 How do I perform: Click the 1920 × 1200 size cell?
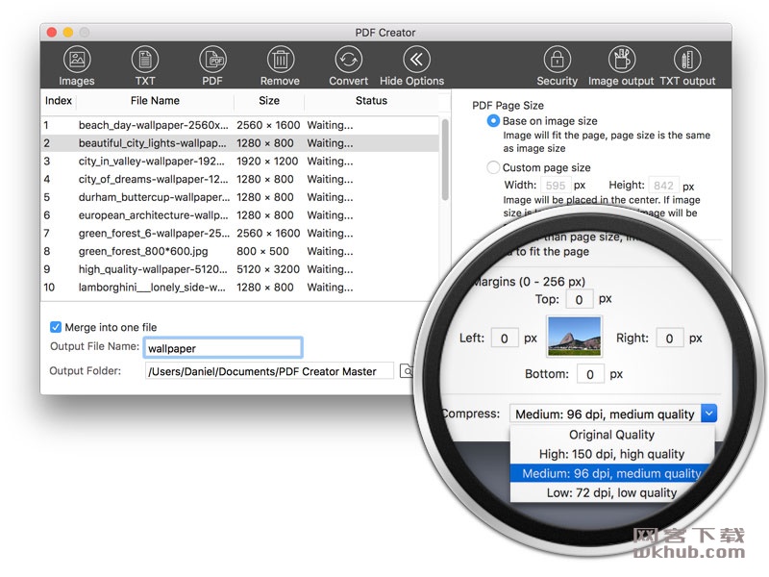pos(267,161)
